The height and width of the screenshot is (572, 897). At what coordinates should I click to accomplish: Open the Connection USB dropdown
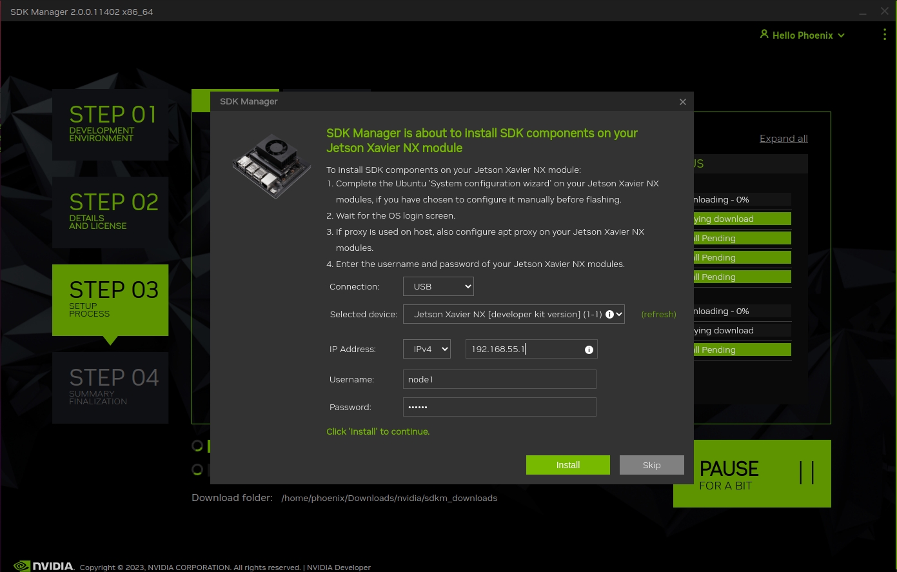[x=439, y=286]
